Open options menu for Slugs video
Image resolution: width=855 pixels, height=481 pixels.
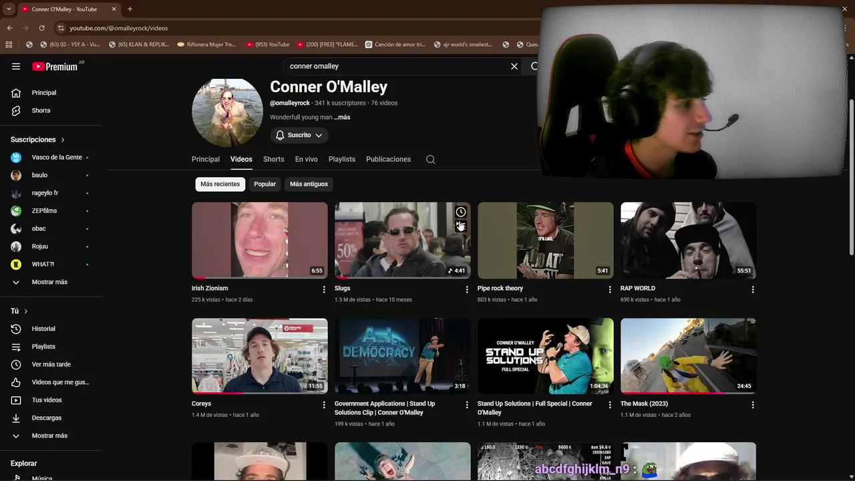(467, 289)
